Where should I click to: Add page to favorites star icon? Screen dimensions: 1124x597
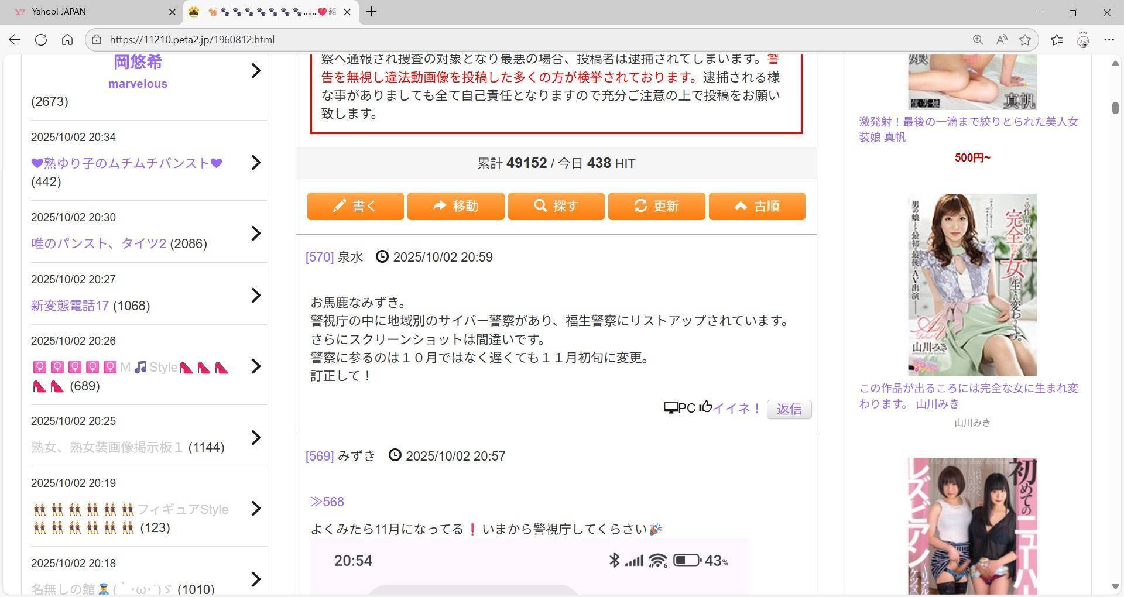pyautogui.click(x=1025, y=40)
